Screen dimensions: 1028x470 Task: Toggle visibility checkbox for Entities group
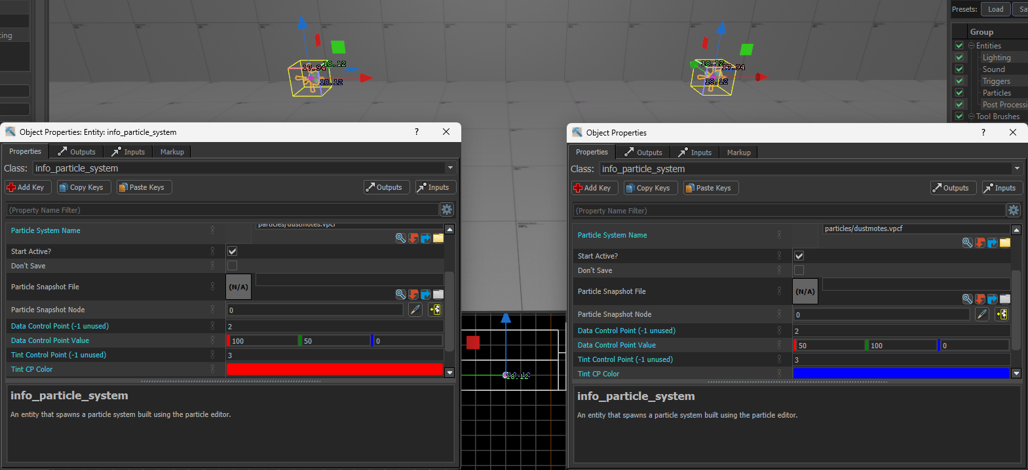[959, 46]
